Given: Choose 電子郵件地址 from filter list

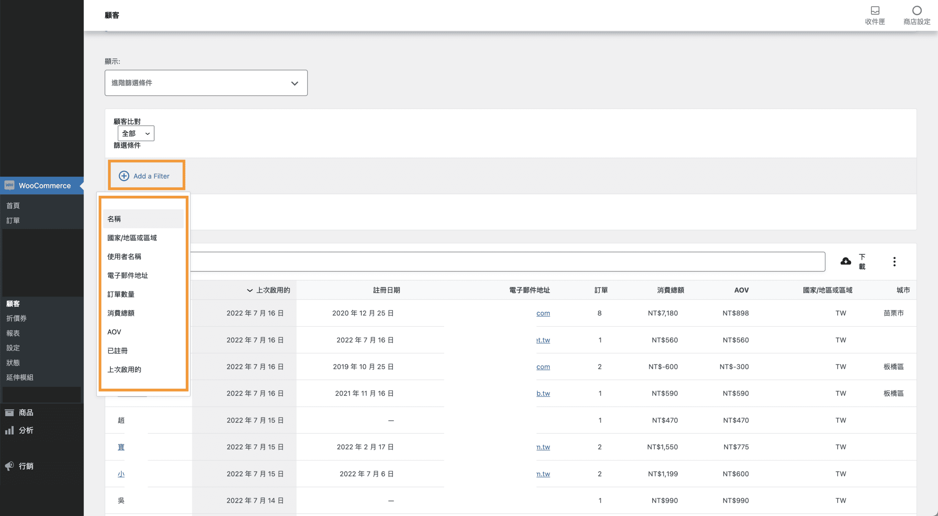Looking at the screenshot, I should 128,275.
